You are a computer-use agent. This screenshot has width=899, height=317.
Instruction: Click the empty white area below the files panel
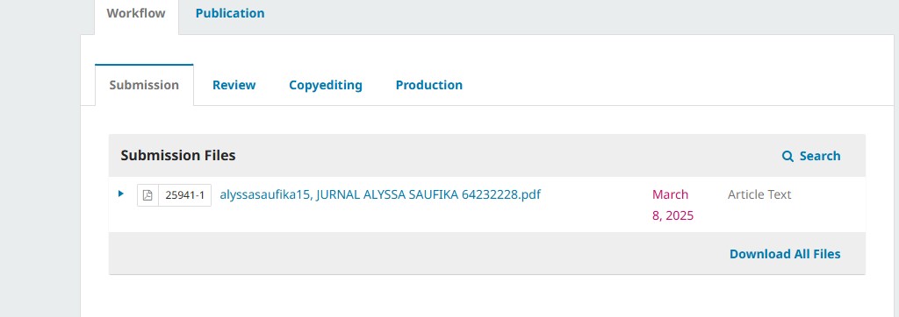pos(487,296)
